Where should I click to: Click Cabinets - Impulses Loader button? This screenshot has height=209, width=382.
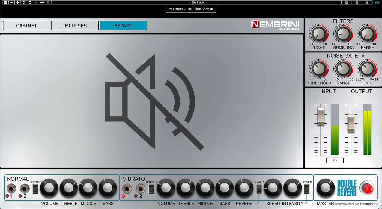click(x=191, y=9)
